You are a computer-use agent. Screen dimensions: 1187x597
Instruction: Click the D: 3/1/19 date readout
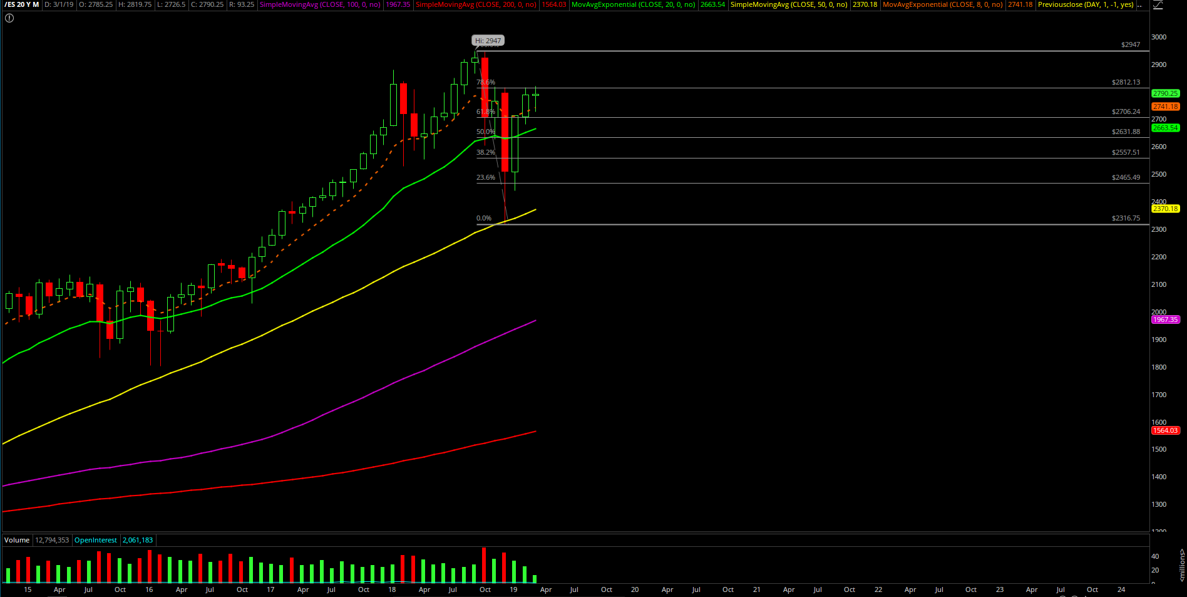pos(59,4)
